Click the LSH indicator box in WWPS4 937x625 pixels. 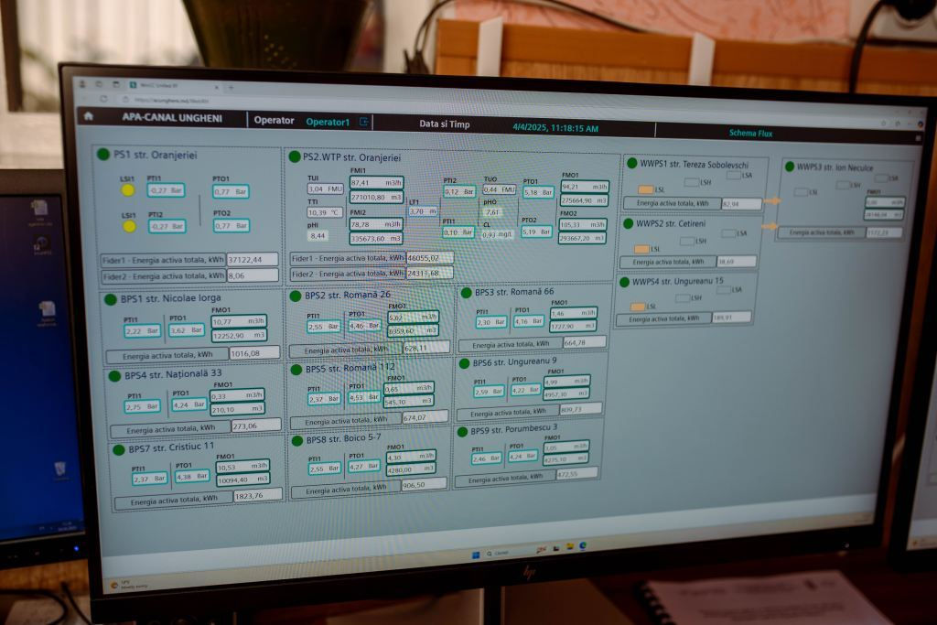(x=683, y=296)
